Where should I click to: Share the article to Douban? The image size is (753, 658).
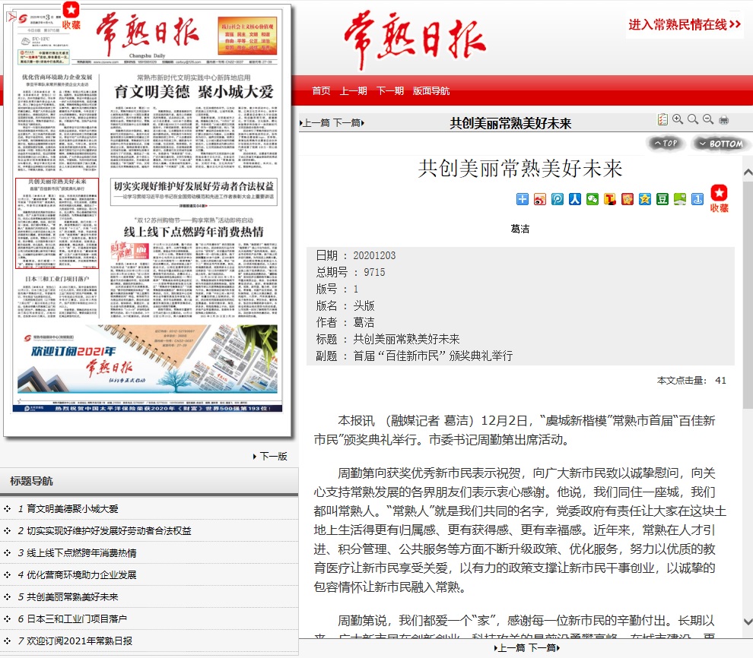[662, 199]
